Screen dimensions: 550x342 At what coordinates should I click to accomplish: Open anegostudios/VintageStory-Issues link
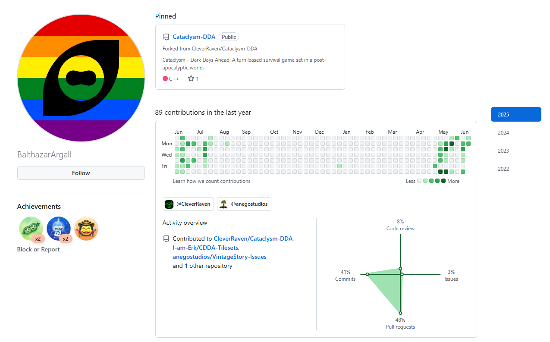(x=220, y=257)
